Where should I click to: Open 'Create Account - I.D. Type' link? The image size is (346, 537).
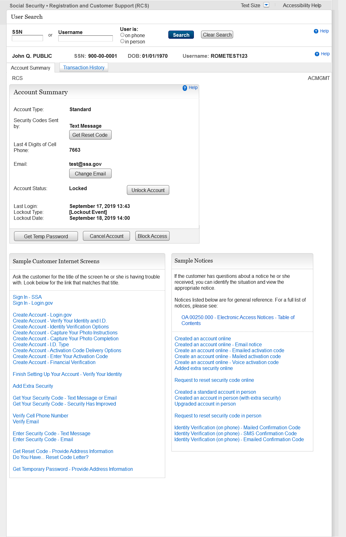point(41,344)
